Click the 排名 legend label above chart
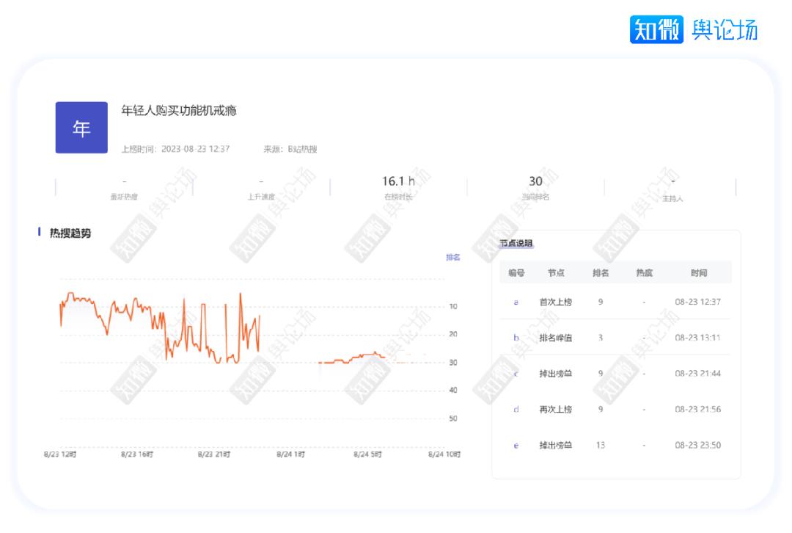Viewport: 792px width, 533px height. coord(453,257)
